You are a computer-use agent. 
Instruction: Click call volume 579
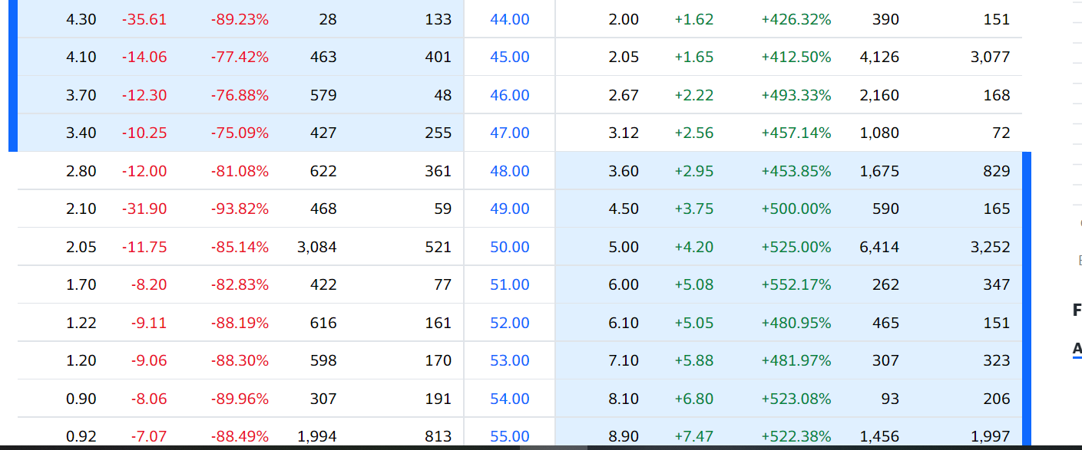[323, 95]
